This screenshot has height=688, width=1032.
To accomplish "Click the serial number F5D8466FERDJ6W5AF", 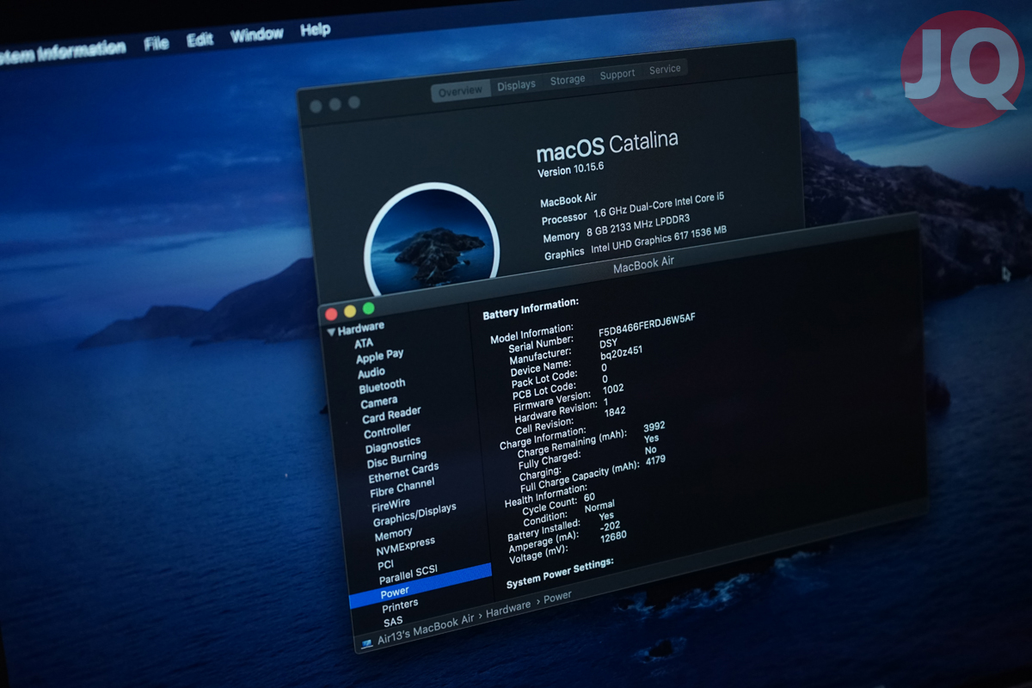I will [647, 325].
